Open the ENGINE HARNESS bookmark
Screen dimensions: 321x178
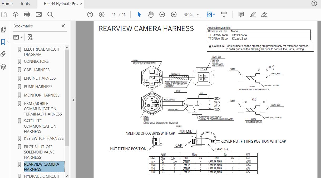[40, 78]
